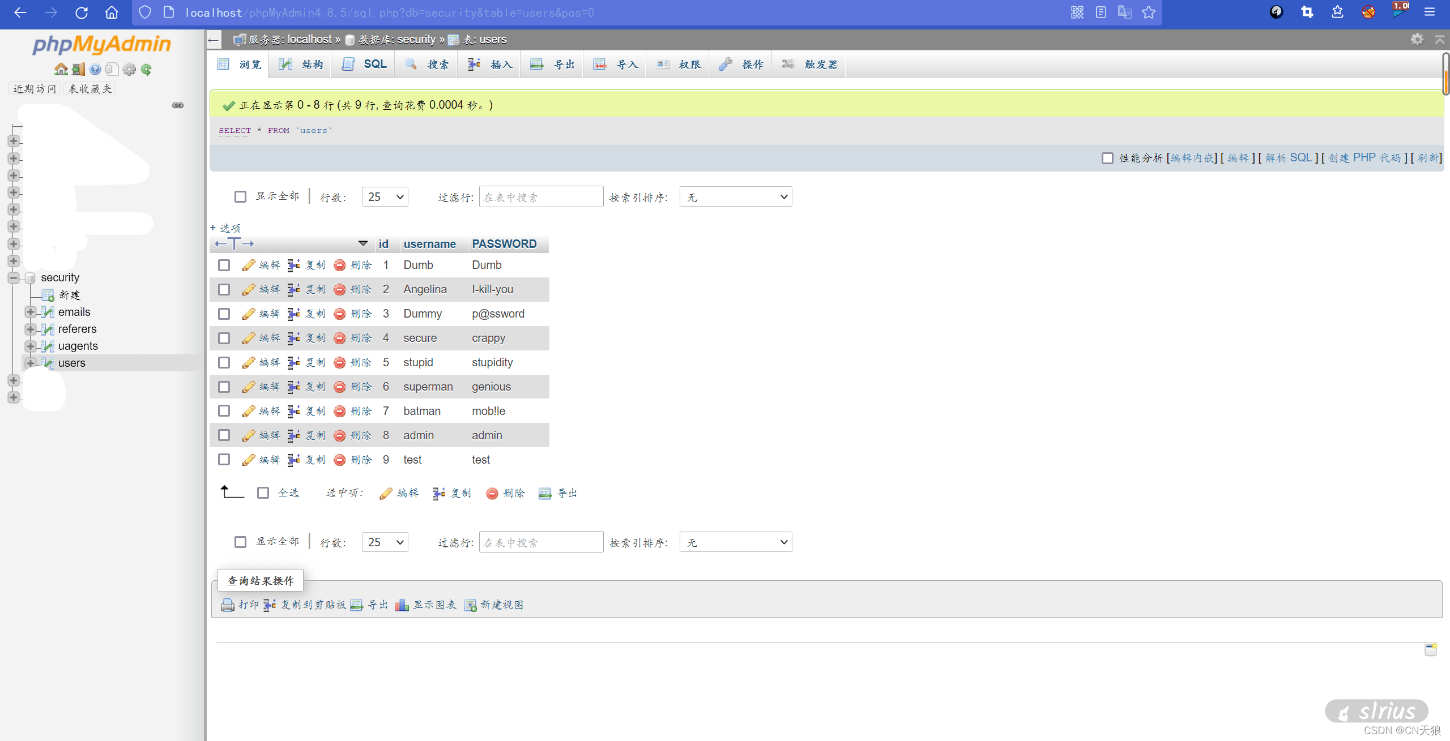Open the Structure tab
This screenshot has height=741, width=1450.
point(302,64)
